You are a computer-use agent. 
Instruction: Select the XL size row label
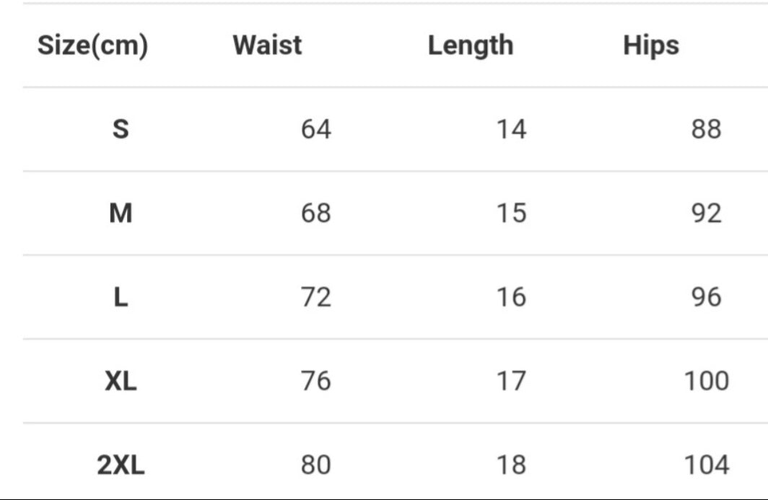121,381
